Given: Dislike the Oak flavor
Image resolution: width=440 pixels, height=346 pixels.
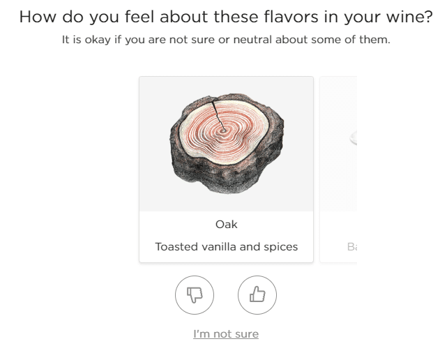Looking at the screenshot, I should (x=195, y=295).
